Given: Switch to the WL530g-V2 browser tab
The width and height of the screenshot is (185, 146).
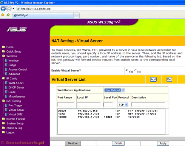Looking at the screenshot, I should (43, 15).
